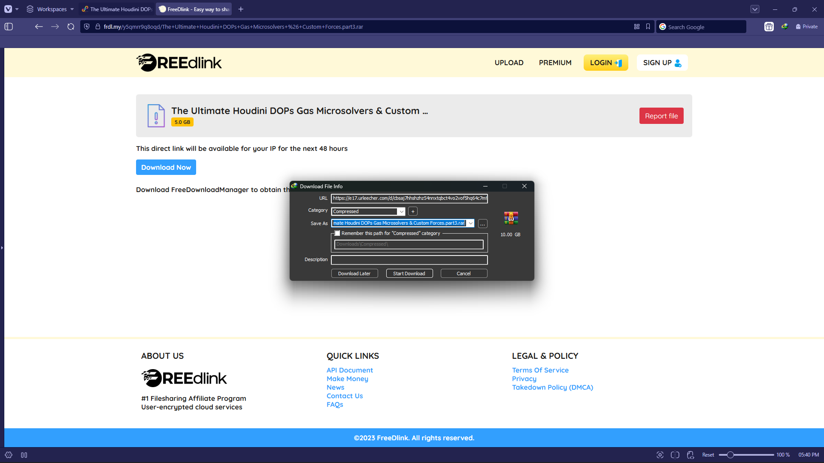Image resolution: width=824 pixels, height=463 pixels.
Task: Open the Contact Us link
Action: (345, 396)
